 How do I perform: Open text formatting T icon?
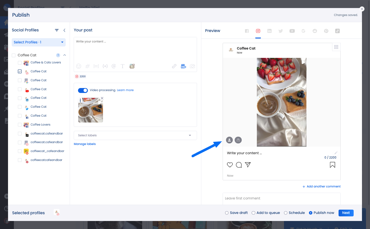[x=122, y=66]
